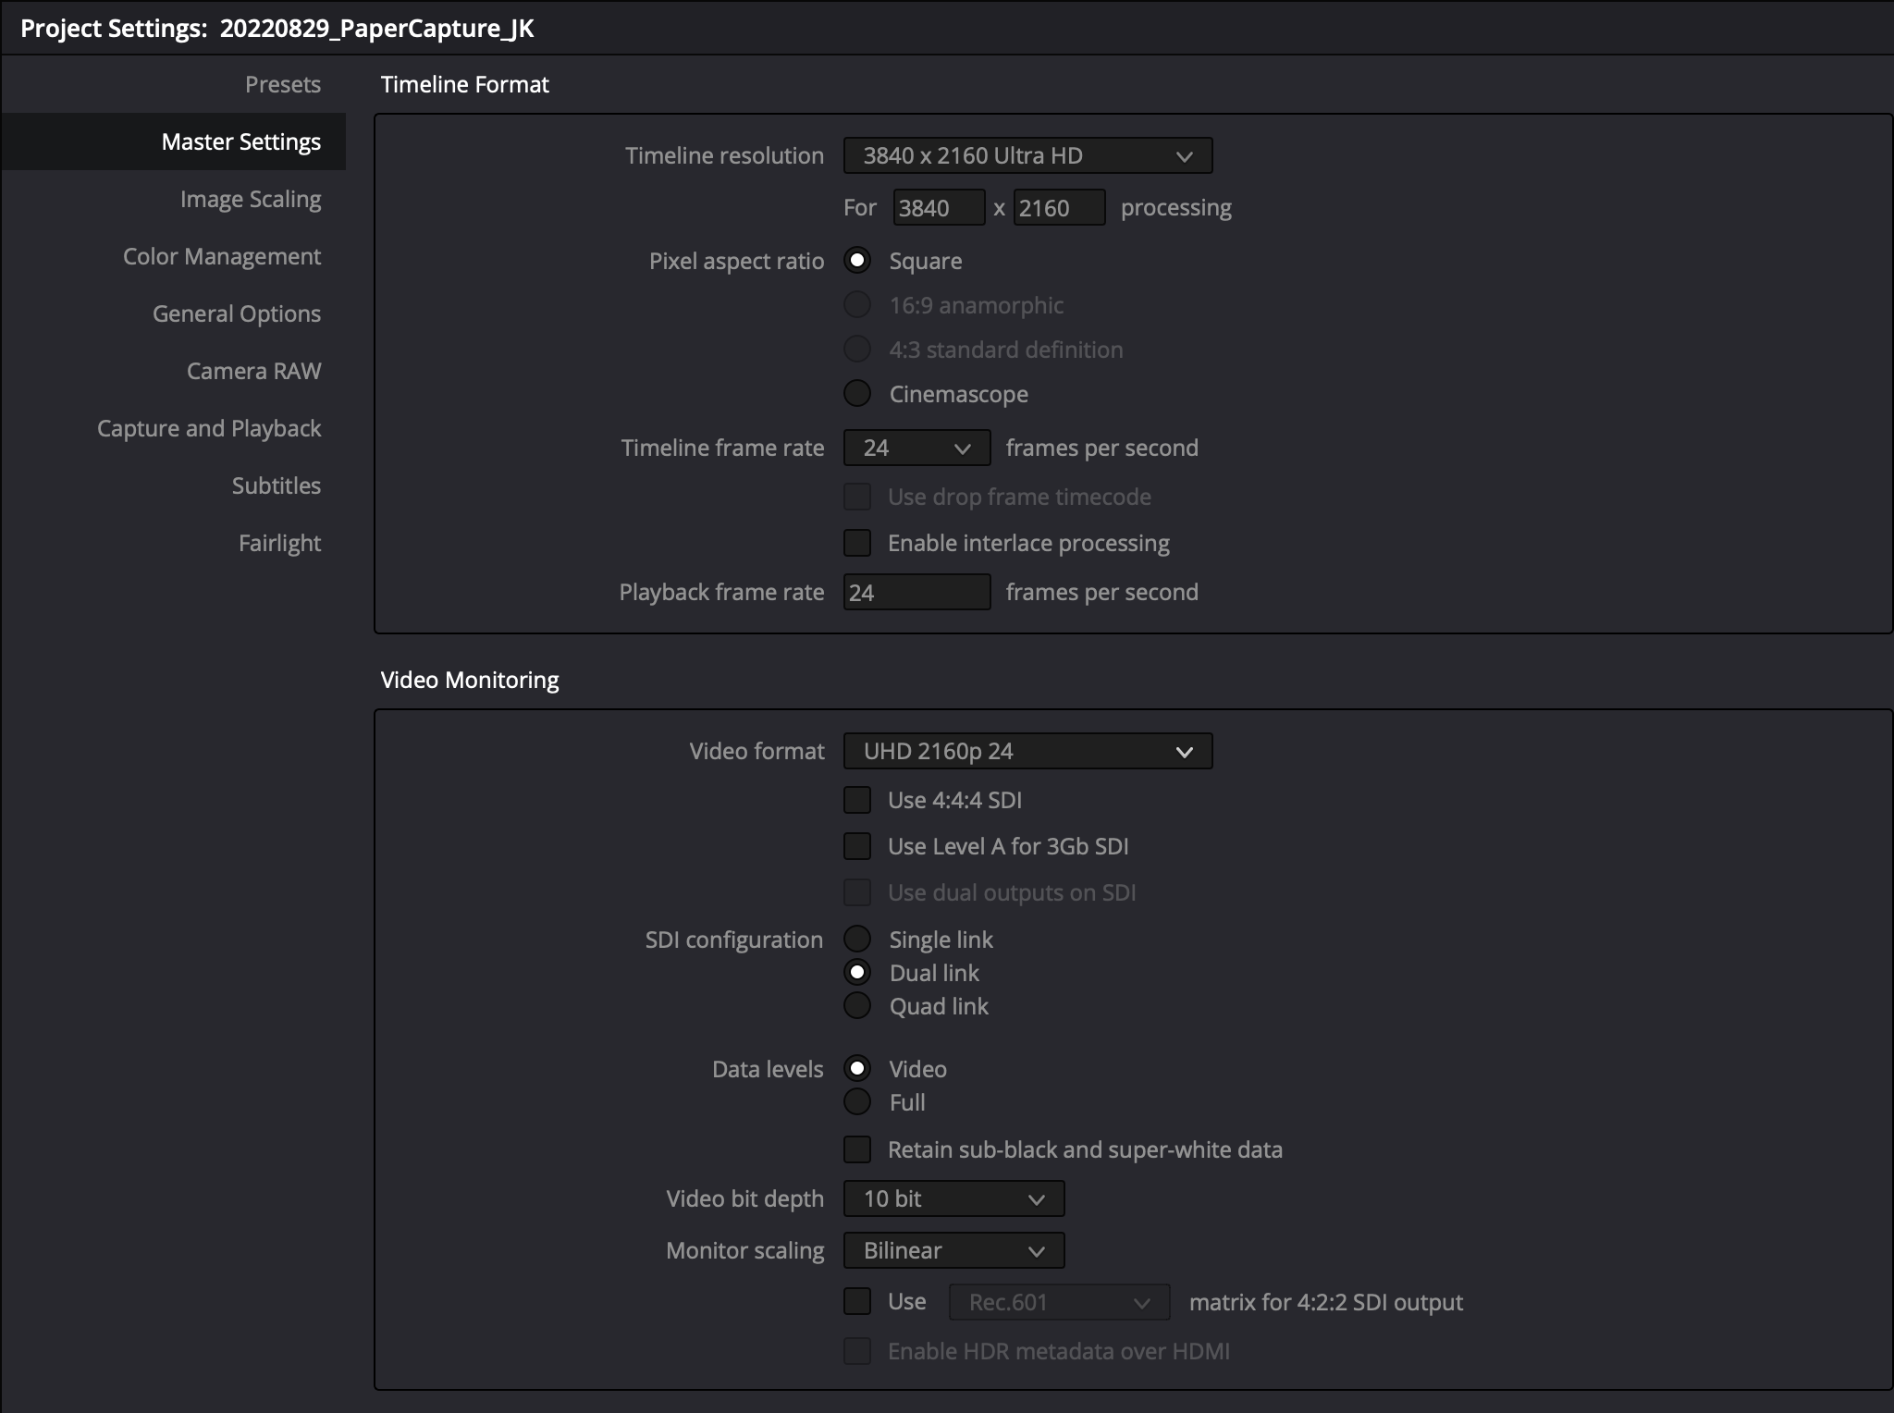Enable Retain sub-black and super-white data

tap(857, 1149)
